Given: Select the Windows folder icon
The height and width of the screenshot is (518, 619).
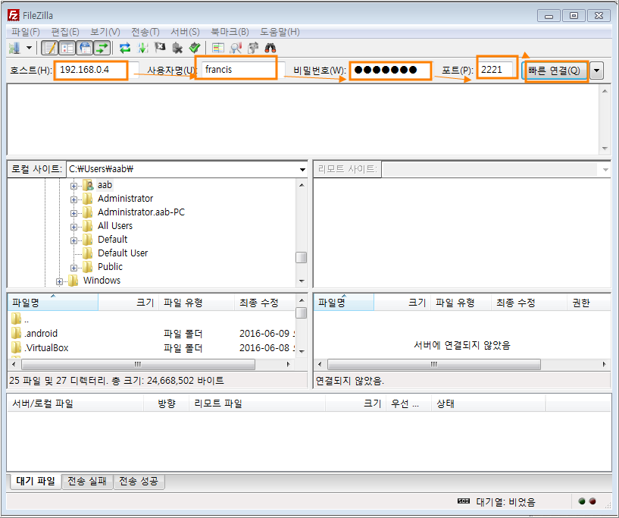Looking at the screenshot, I should [x=73, y=281].
